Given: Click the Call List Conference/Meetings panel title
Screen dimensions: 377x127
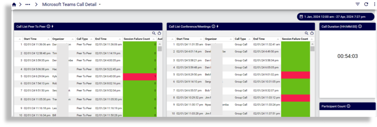Looking at the screenshot, I should [190, 27].
